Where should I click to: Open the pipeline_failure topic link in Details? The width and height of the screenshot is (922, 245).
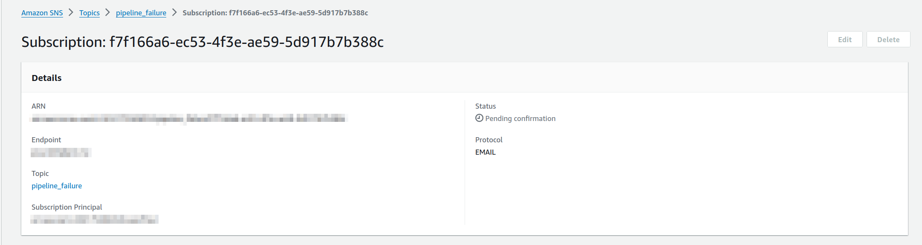click(x=57, y=186)
